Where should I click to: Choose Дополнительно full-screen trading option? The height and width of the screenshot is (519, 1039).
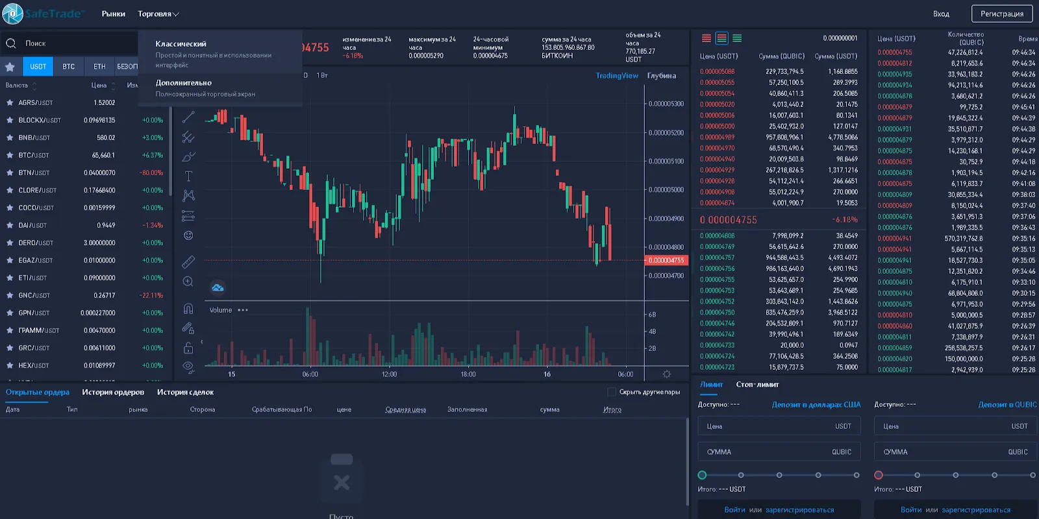[219, 88]
